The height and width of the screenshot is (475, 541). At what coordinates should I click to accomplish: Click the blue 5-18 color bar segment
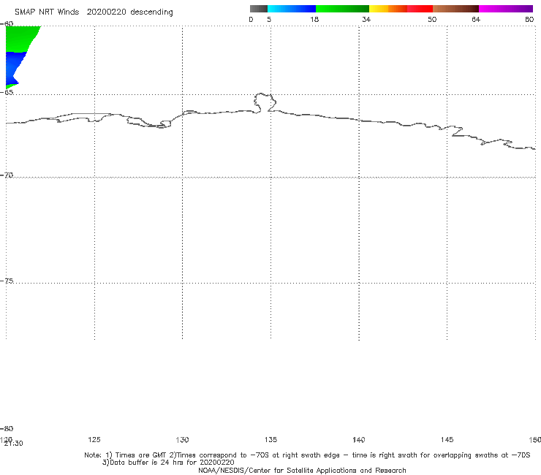pyautogui.click(x=292, y=9)
